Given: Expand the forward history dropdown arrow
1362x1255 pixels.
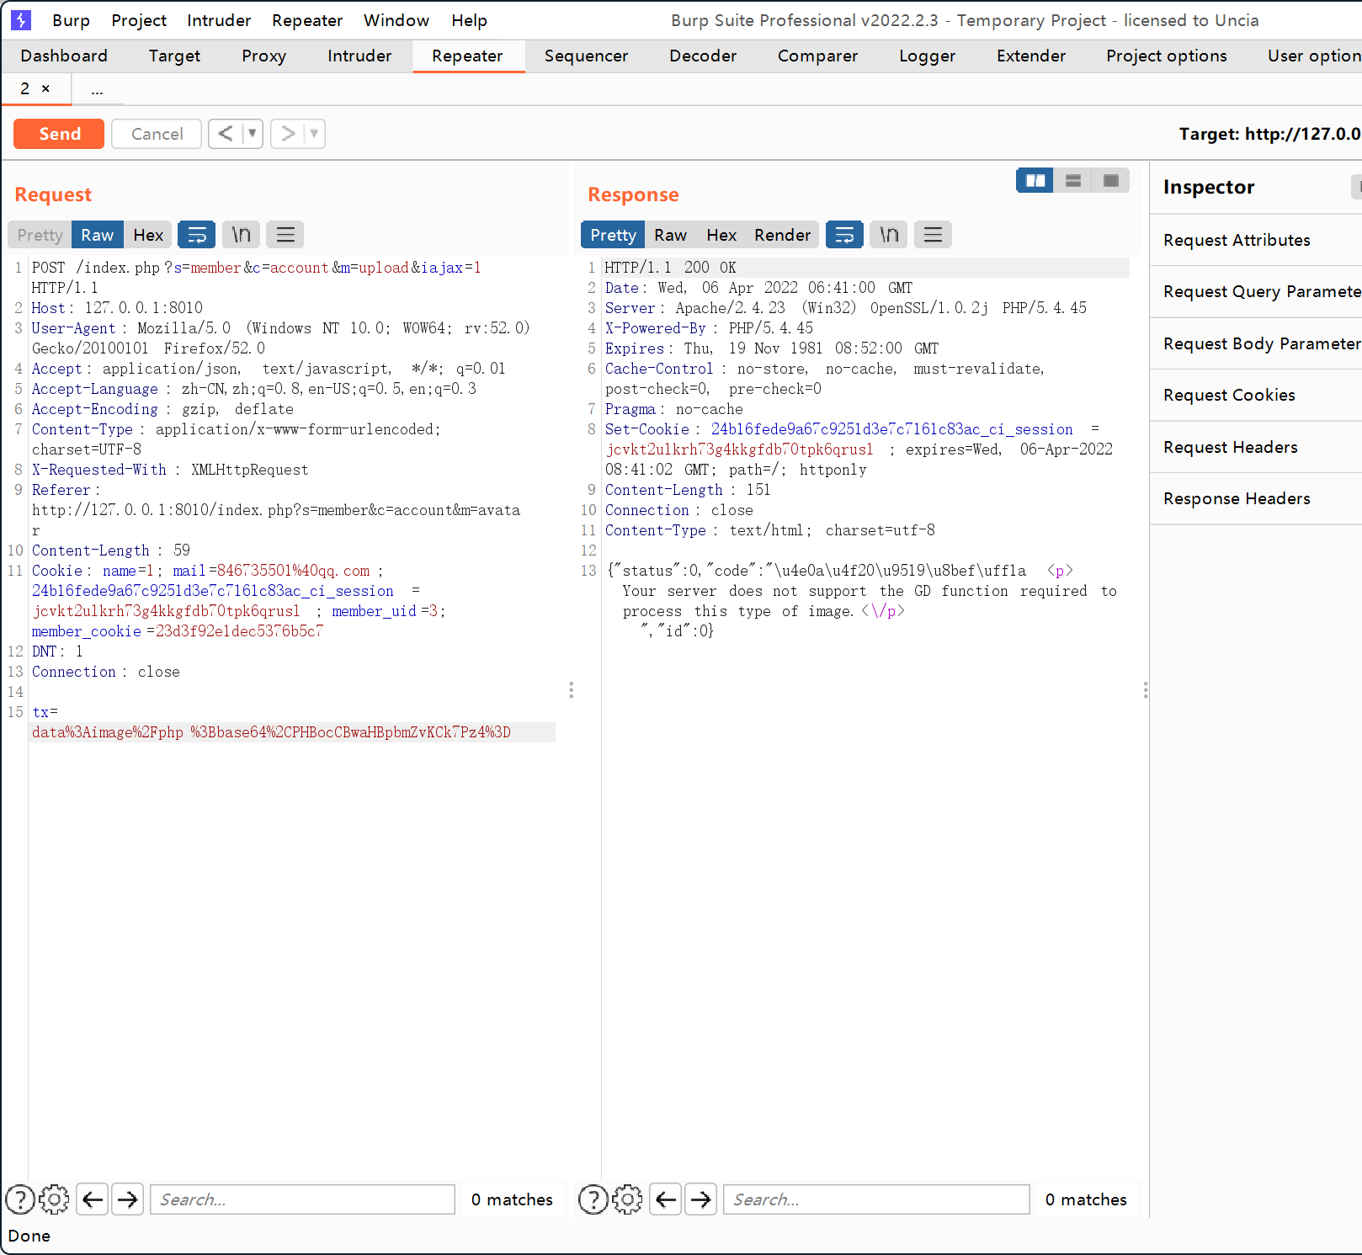Looking at the screenshot, I should 314,134.
